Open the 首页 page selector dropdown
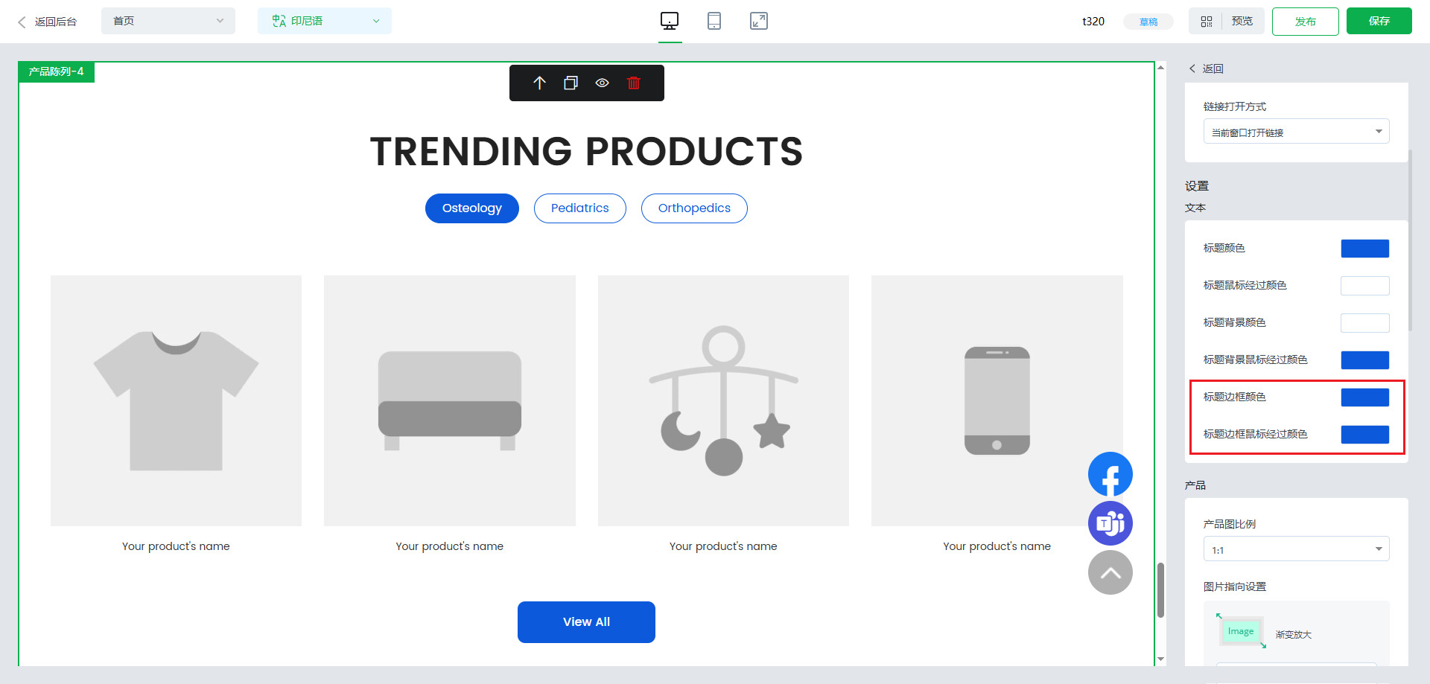This screenshot has width=1430, height=684. click(168, 21)
